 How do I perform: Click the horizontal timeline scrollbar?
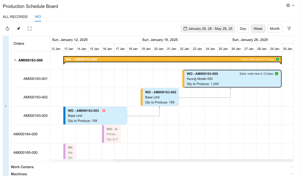click(203, 160)
